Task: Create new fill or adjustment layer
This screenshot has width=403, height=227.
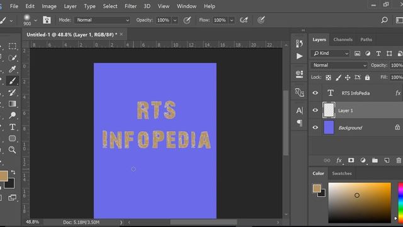Action: tap(363, 160)
